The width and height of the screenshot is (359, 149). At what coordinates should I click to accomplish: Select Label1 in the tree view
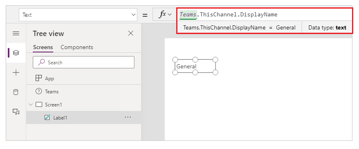84,118
